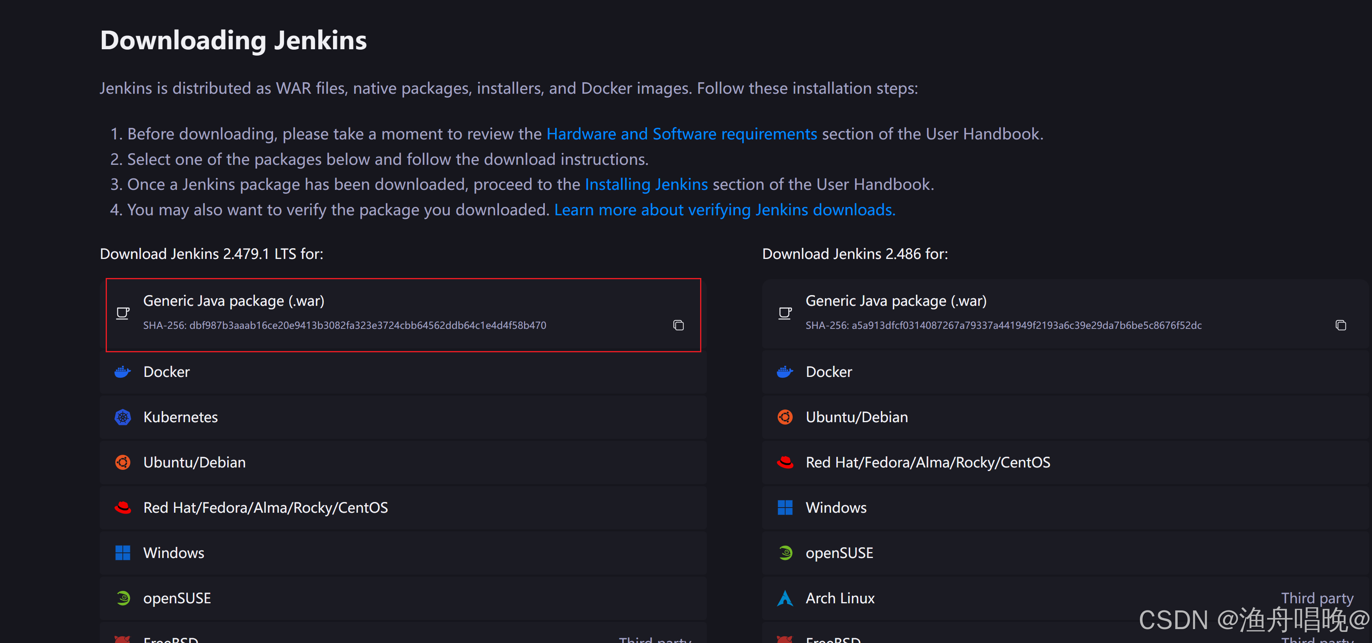The image size is (1372, 643).
Task: Select Docker under Jenkins 2.479.1 LTS
Action: pos(403,371)
